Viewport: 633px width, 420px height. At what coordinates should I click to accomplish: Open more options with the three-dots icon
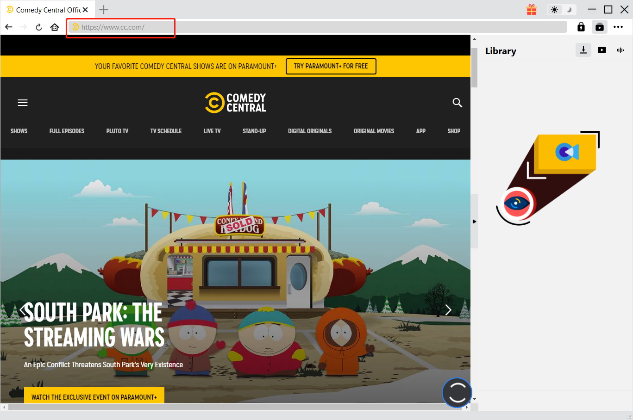[618, 27]
